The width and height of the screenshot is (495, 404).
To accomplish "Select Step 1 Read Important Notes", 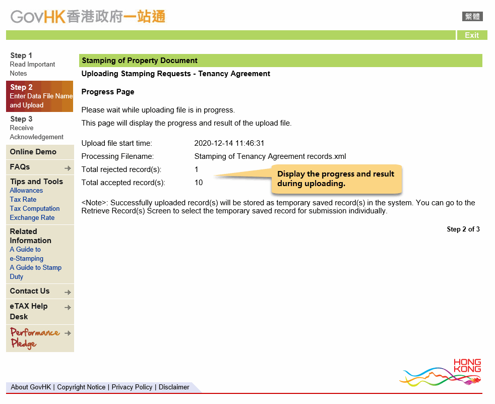I will coord(32,64).
